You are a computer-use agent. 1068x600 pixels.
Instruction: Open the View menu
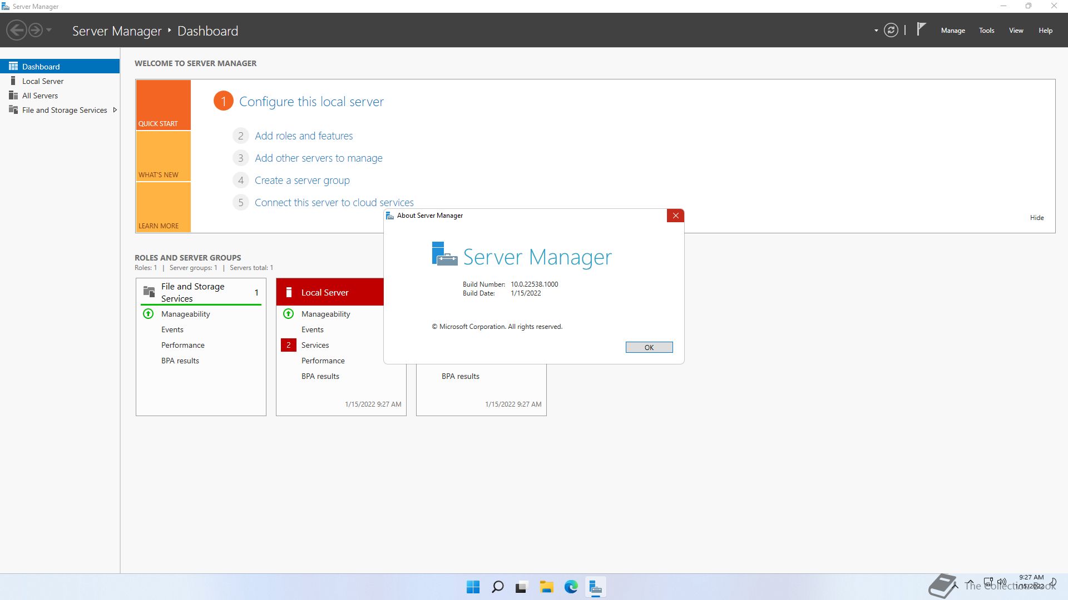point(1016,31)
